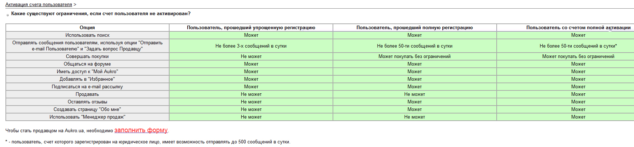634x147 pixels.
Task: Click the "Продавать" row label
Action: click(x=87, y=94)
